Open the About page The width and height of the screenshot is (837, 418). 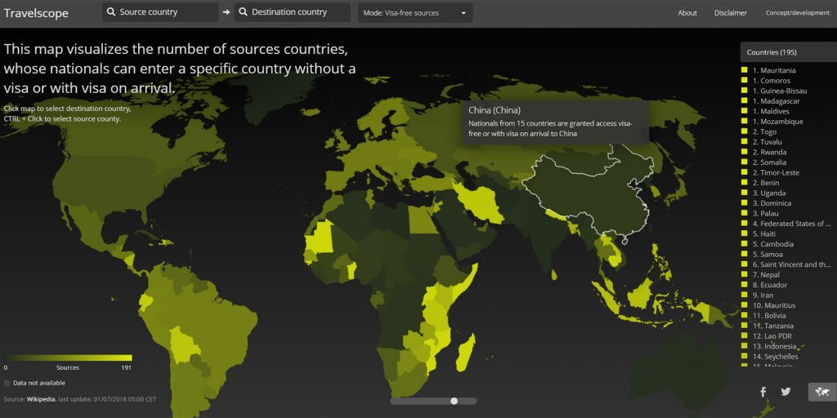(687, 13)
